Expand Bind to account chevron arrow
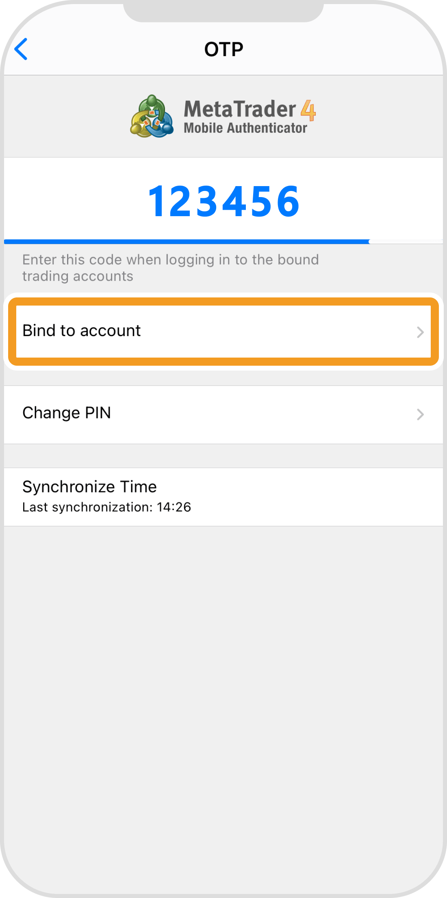The height and width of the screenshot is (898, 447). pos(420,332)
